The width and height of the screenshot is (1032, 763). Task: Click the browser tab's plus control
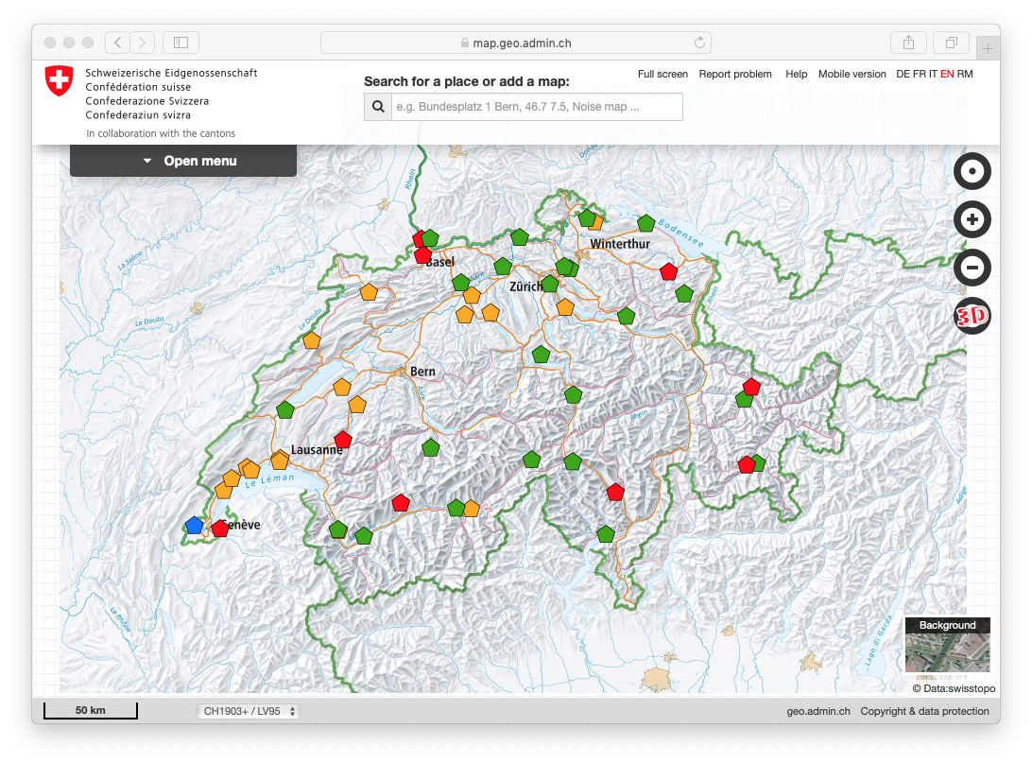pyautogui.click(x=989, y=47)
